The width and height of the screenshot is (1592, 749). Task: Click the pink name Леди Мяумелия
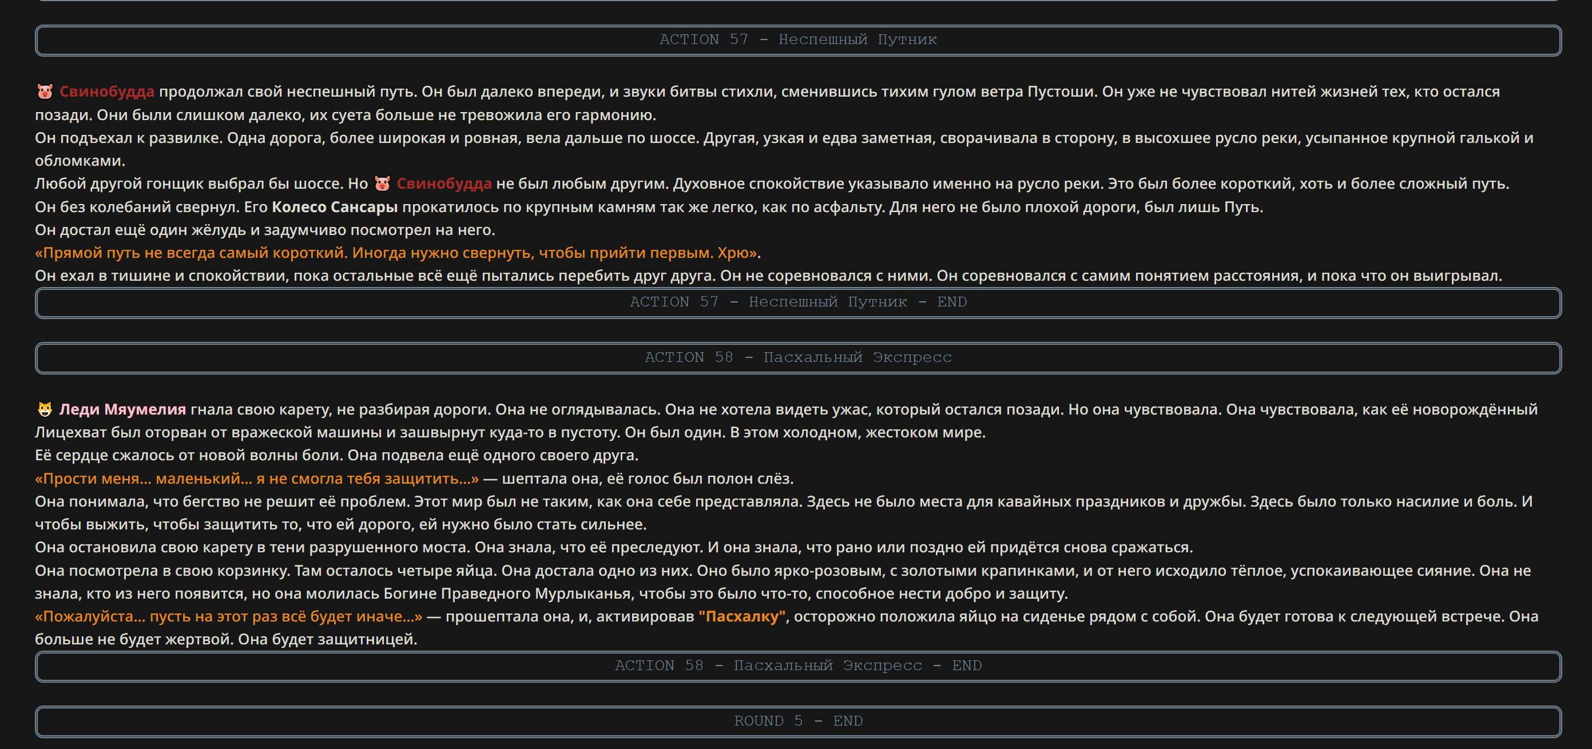click(x=122, y=409)
